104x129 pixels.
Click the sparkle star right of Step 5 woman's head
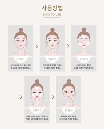(77, 87)
